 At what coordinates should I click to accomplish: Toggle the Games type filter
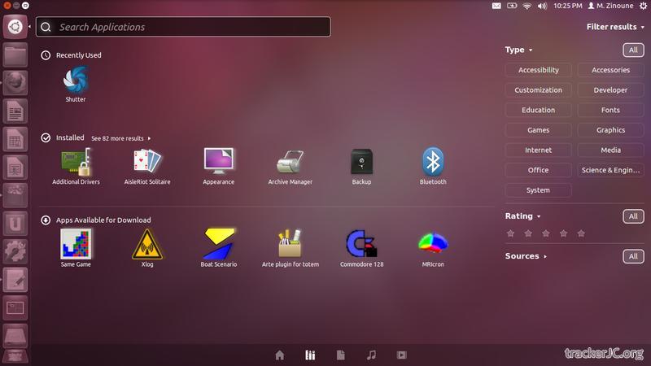coord(538,130)
